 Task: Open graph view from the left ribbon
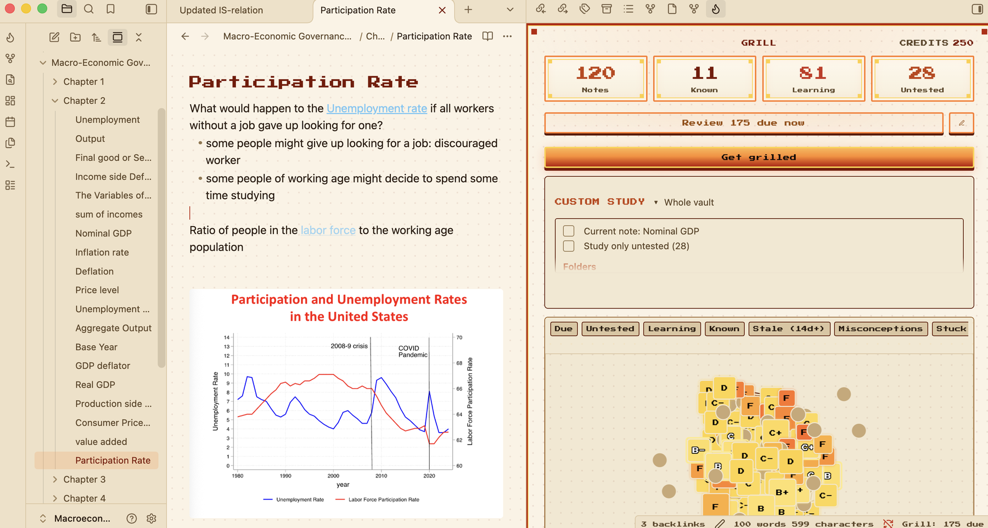coord(10,58)
